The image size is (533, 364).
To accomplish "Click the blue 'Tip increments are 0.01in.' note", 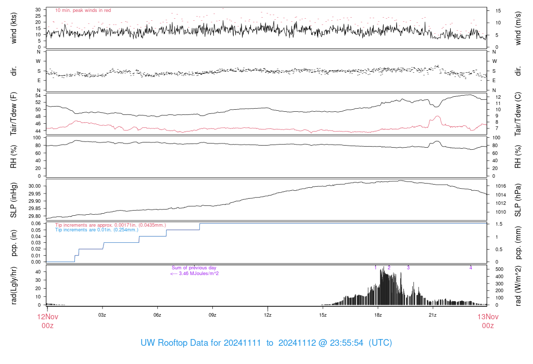I will coord(97,229).
